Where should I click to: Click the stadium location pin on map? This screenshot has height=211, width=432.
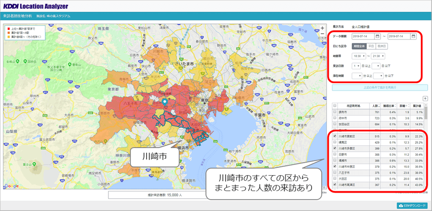[165, 102]
